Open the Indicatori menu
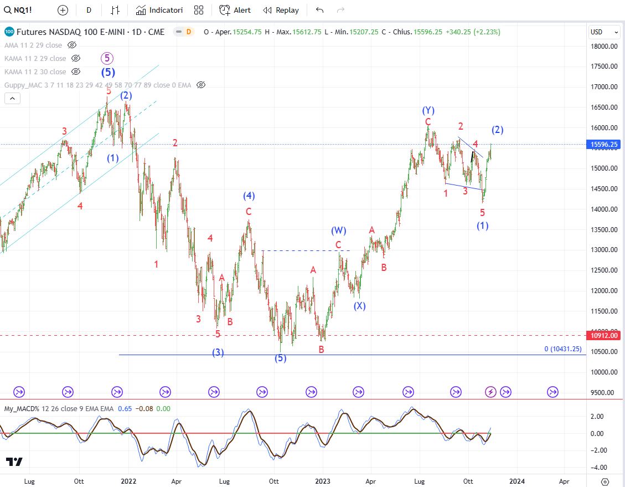Screen dimensions: 625x487 click(x=159, y=10)
